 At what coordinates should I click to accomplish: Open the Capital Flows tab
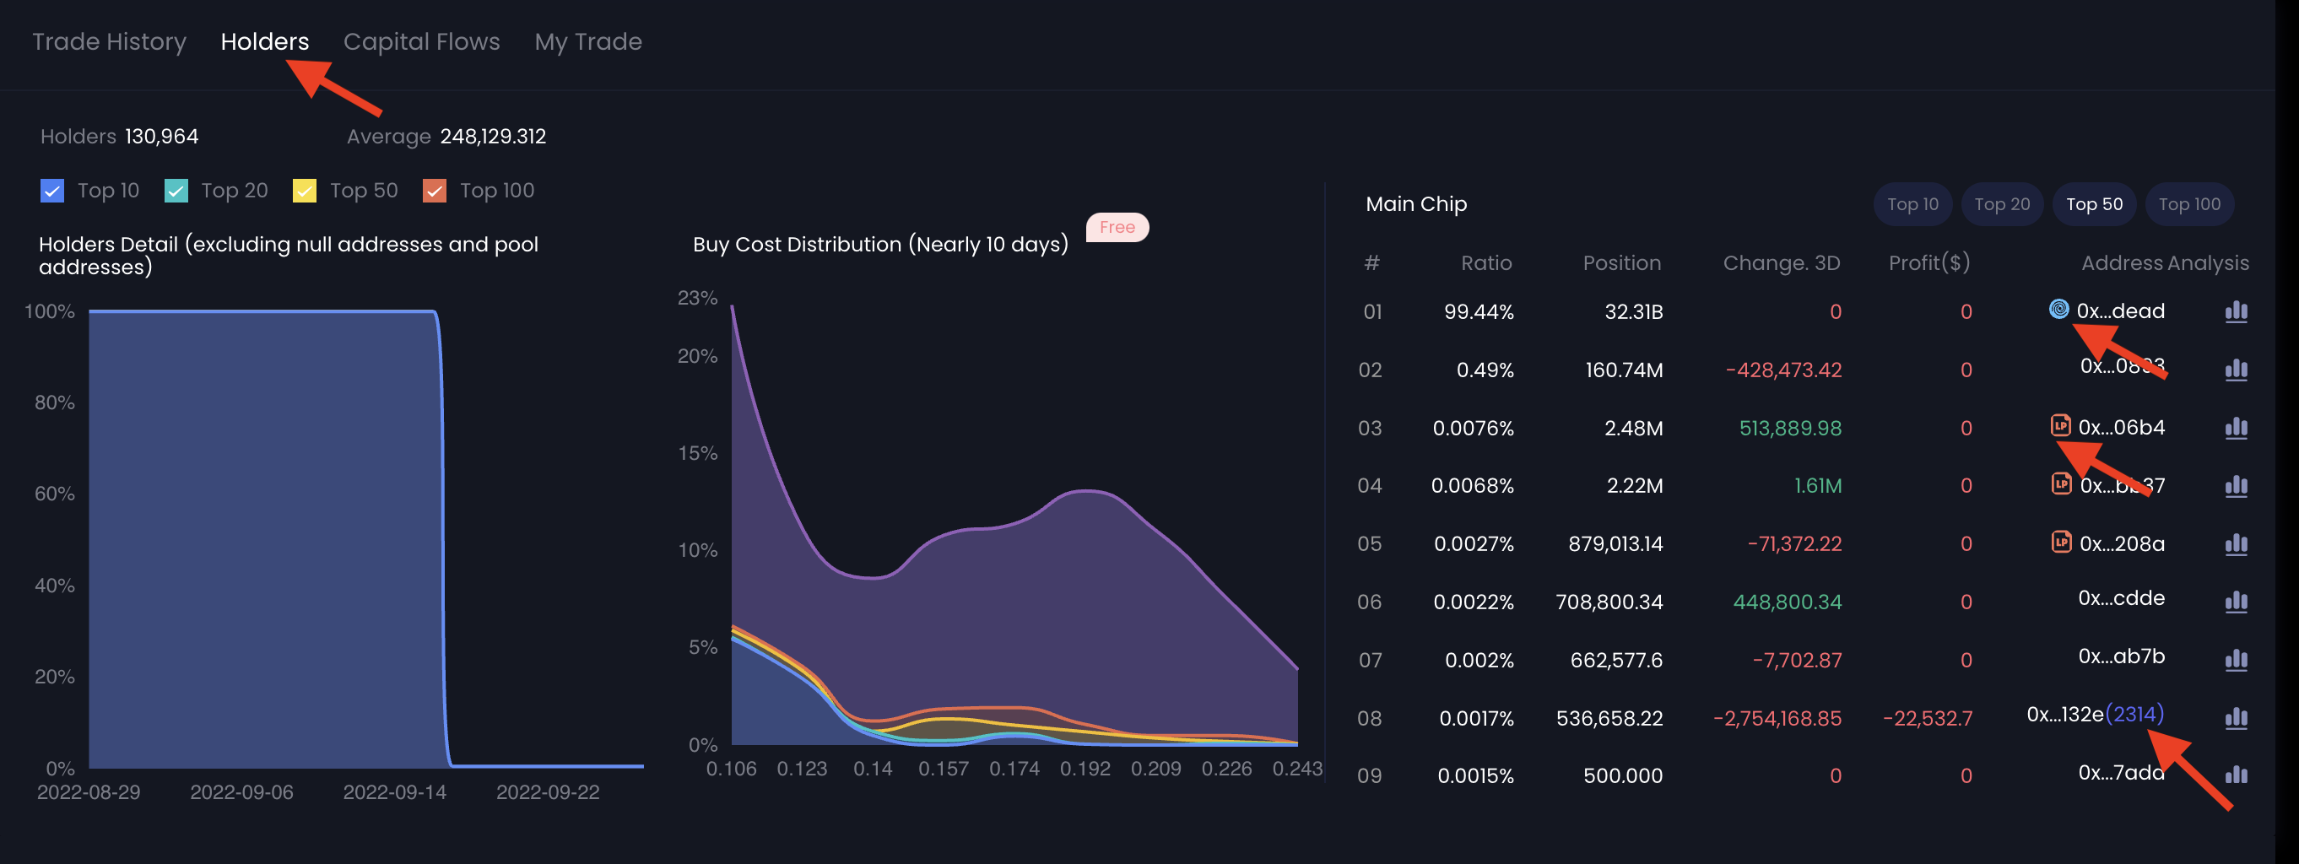(421, 42)
